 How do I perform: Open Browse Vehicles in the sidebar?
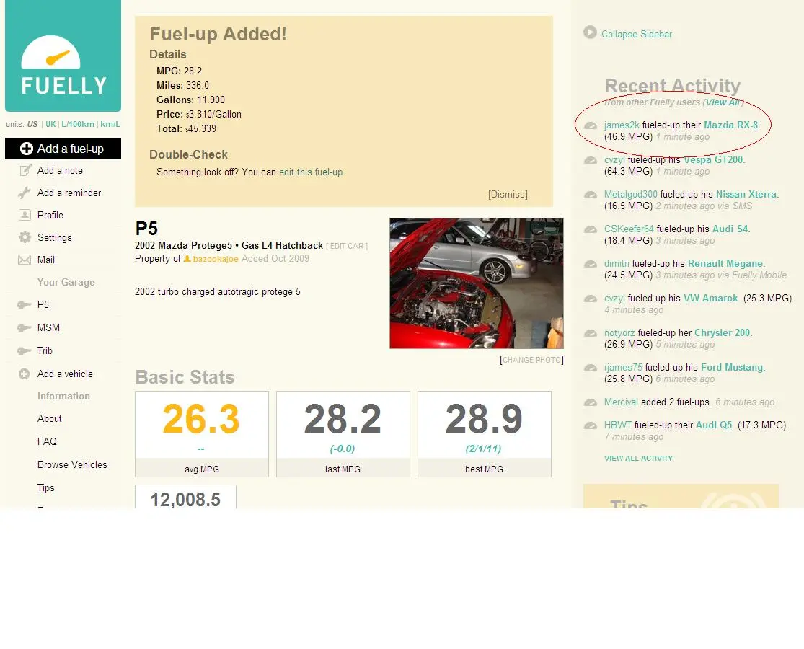(72, 465)
